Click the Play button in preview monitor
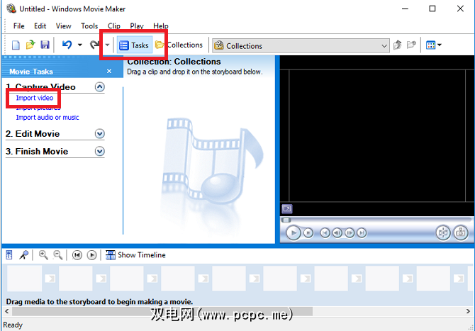475x331 pixels. click(x=294, y=233)
